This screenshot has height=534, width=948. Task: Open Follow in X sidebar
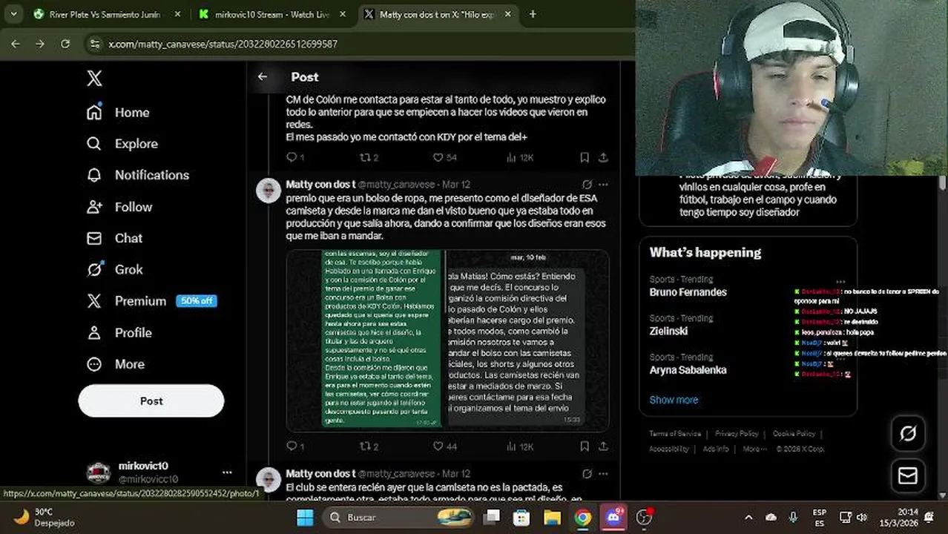pyautogui.click(x=119, y=207)
